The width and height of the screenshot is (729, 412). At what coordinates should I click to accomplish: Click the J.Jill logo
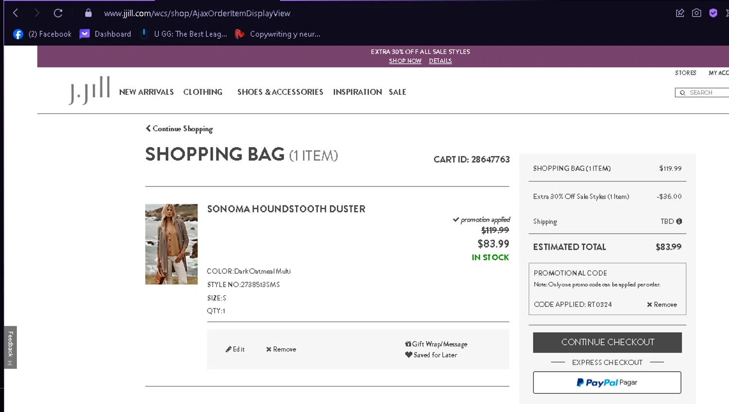pyautogui.click(x=89, y=90)
